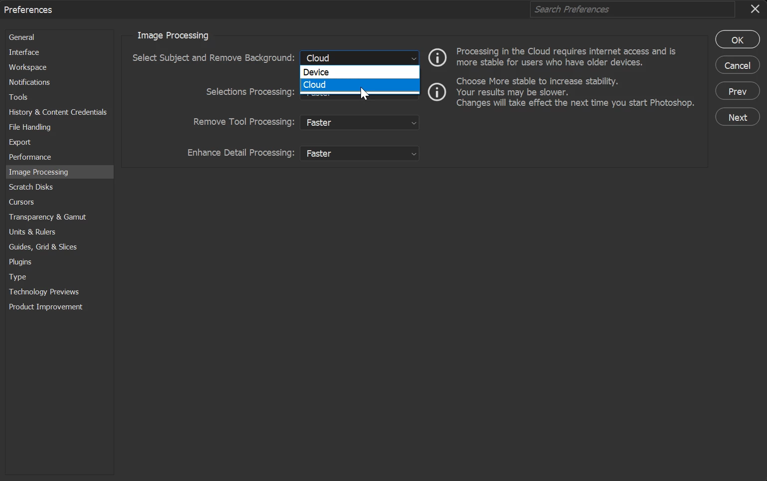Viewport: 767px width, 481px height.
Task: Open Plugins preferences category
Action: 59,261
